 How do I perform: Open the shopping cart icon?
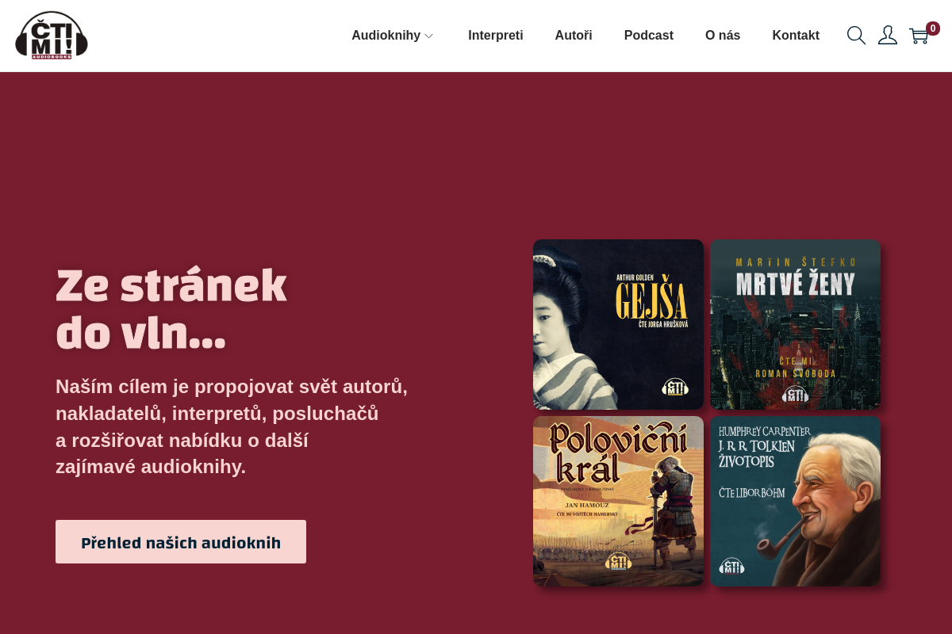click(919, 36)
